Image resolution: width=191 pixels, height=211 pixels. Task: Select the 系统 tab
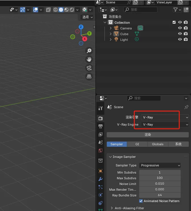tap(178, 144)
